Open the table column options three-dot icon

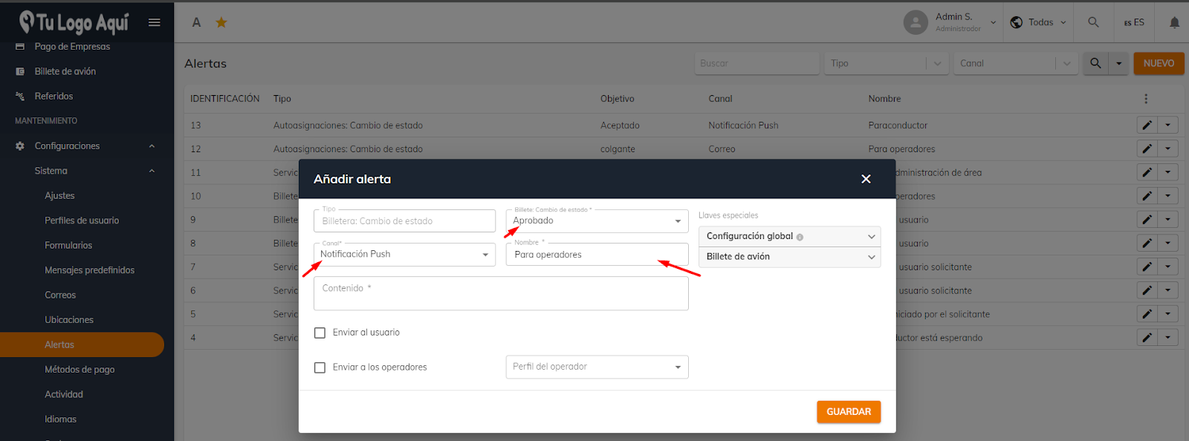pos(1146,99)
